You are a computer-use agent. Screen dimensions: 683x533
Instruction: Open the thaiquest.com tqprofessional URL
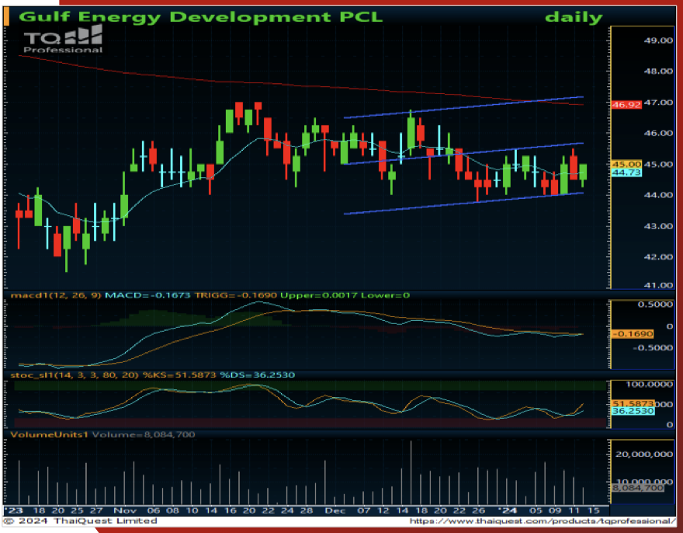click(x=543, y=521)
